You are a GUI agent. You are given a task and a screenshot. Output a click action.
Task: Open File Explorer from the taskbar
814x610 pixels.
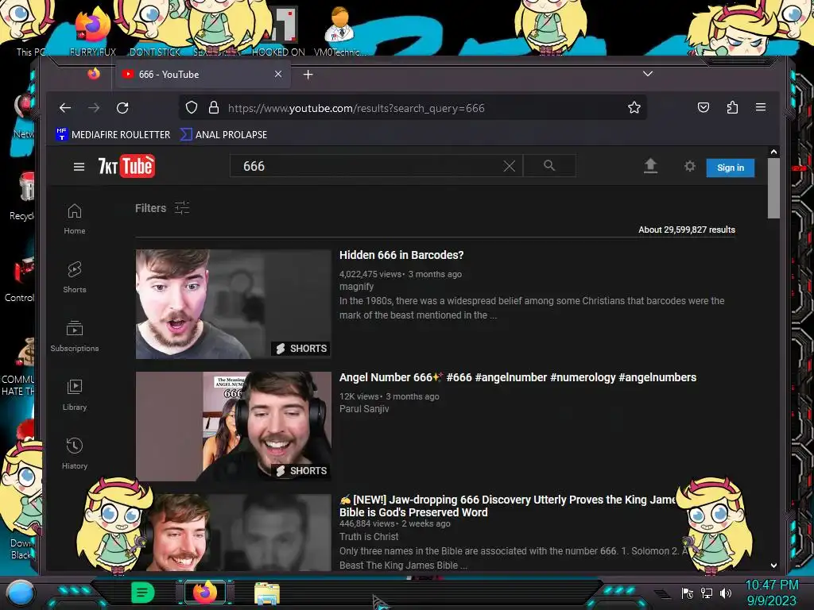click(267, 593)
